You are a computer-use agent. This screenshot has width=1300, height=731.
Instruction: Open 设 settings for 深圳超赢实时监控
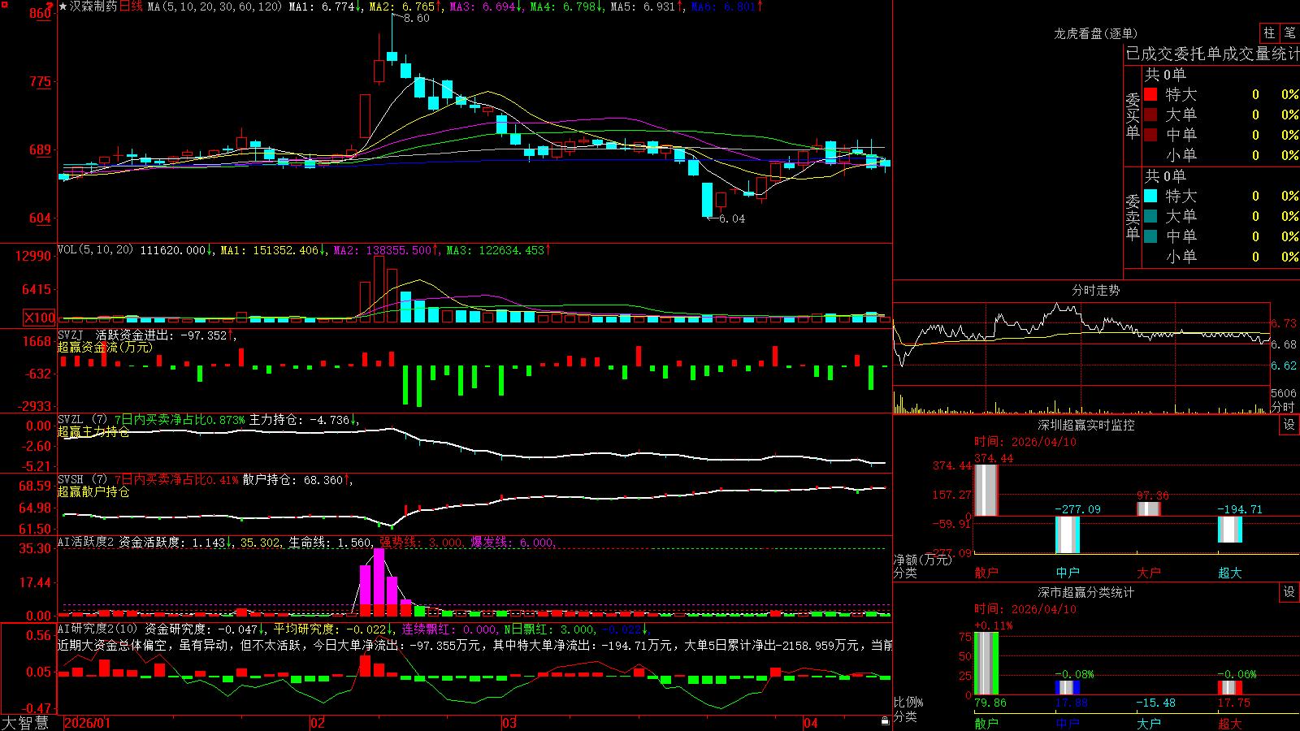[1289, 425]
